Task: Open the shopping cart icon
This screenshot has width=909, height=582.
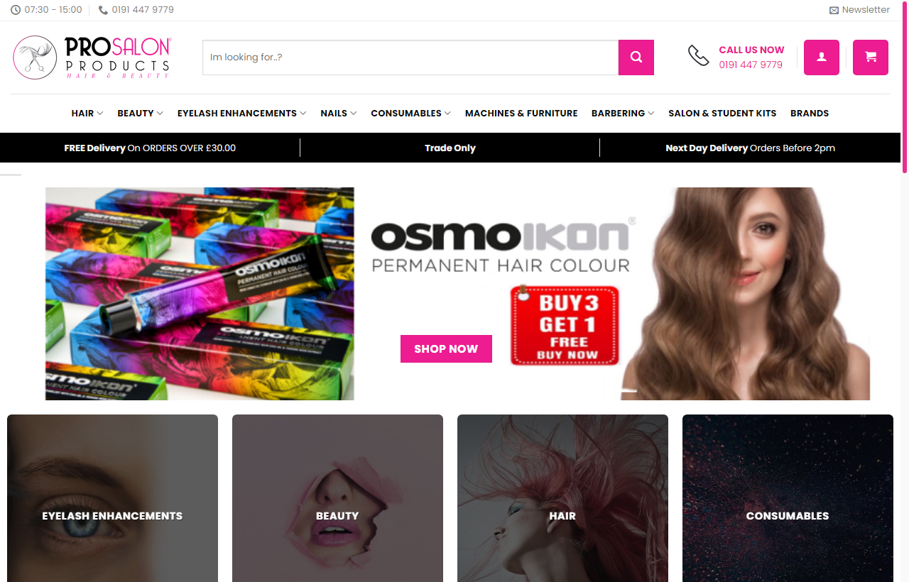Action: click(871, 57)
